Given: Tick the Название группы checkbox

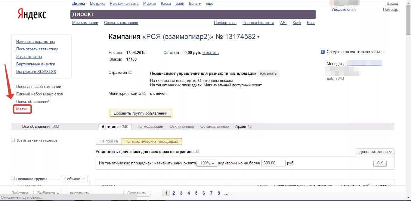Looking at the screenshot, I should point(13,178).
